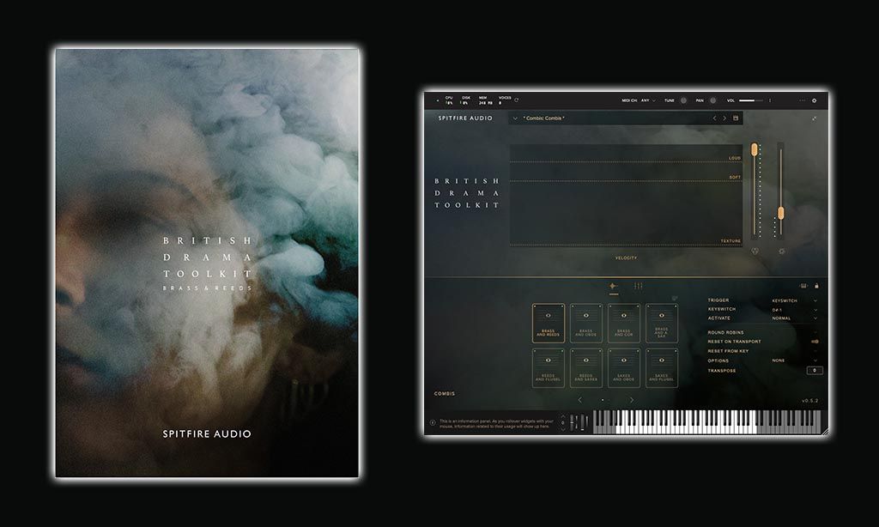Select the Saxes and Flugel technique
879x527 pixels.
(662, 367)
